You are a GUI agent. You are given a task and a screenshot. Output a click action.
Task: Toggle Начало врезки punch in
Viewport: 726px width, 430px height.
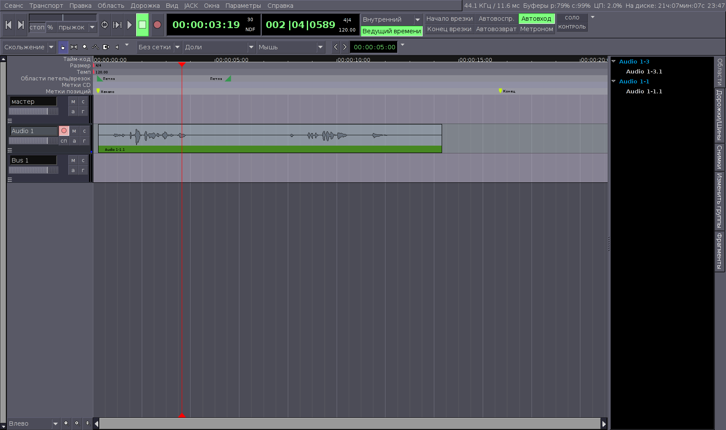click(x=449, y=19)
